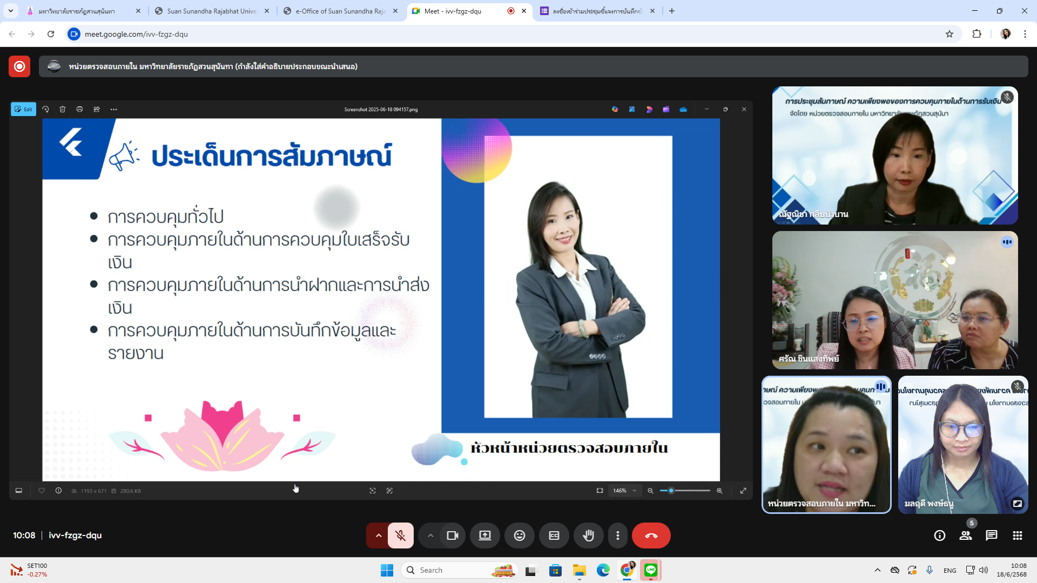
Task: Switch to e-Office of Suan Sunandha tab
Action: (340, 11)
